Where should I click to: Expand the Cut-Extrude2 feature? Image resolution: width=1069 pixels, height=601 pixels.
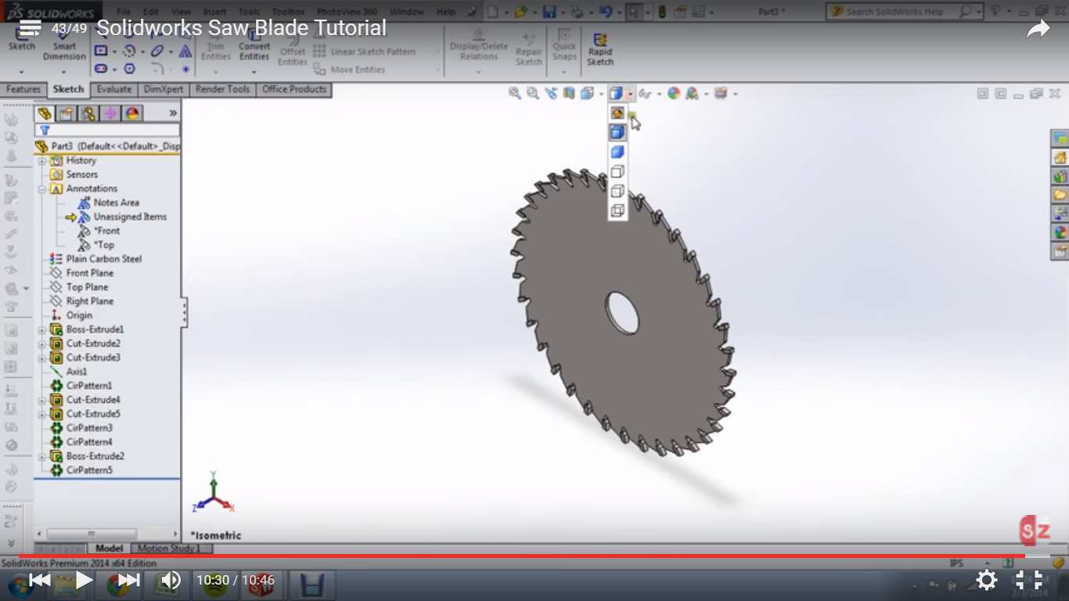41,344
